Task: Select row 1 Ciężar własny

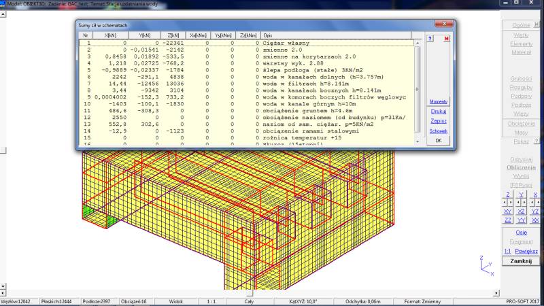Action: [x=246, y=43]
